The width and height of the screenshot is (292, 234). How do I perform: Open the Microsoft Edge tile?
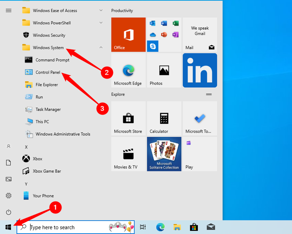(128, 70)
